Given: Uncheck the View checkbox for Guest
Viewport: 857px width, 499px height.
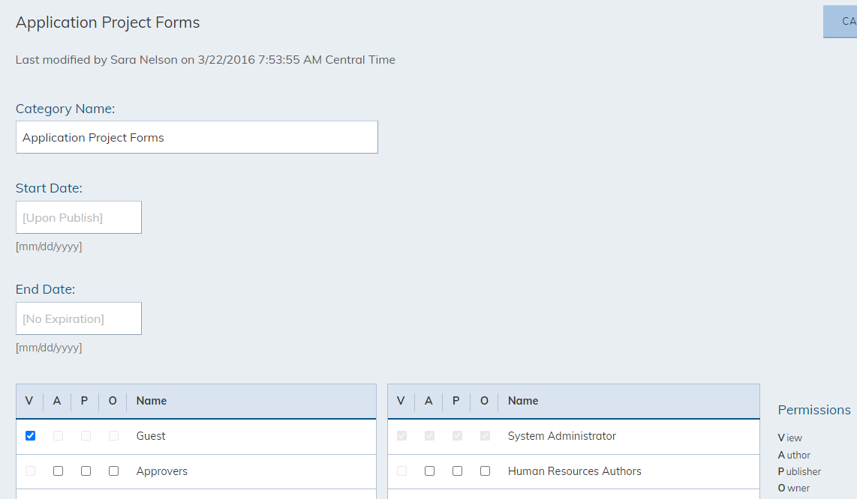Looking at the screenshot, I should point(31,435).
